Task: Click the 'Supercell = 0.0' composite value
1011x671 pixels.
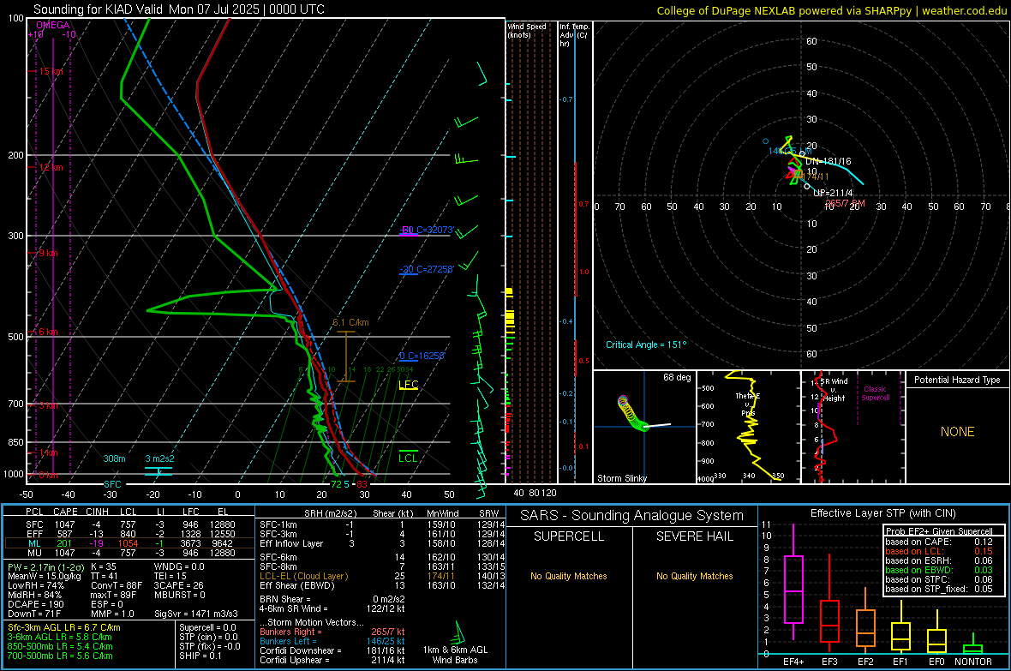Action: coord(207,628)
